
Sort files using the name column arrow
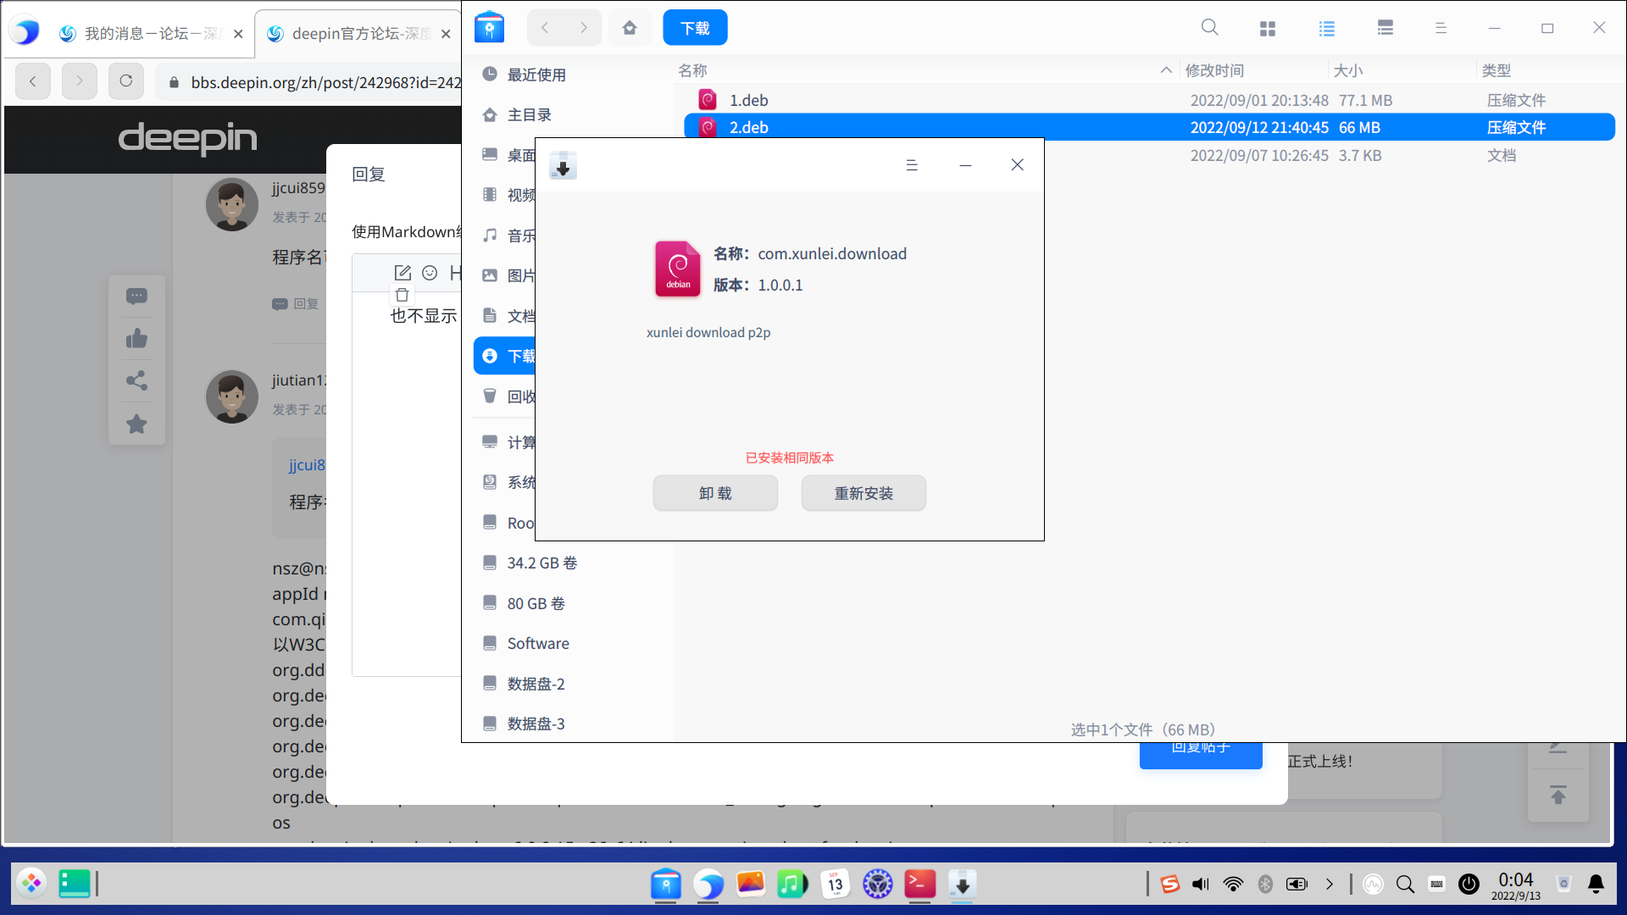1166,70
